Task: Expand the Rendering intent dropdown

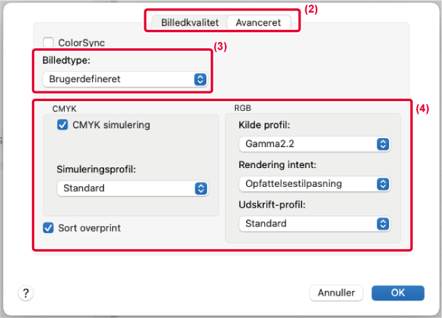Action: 314,184
